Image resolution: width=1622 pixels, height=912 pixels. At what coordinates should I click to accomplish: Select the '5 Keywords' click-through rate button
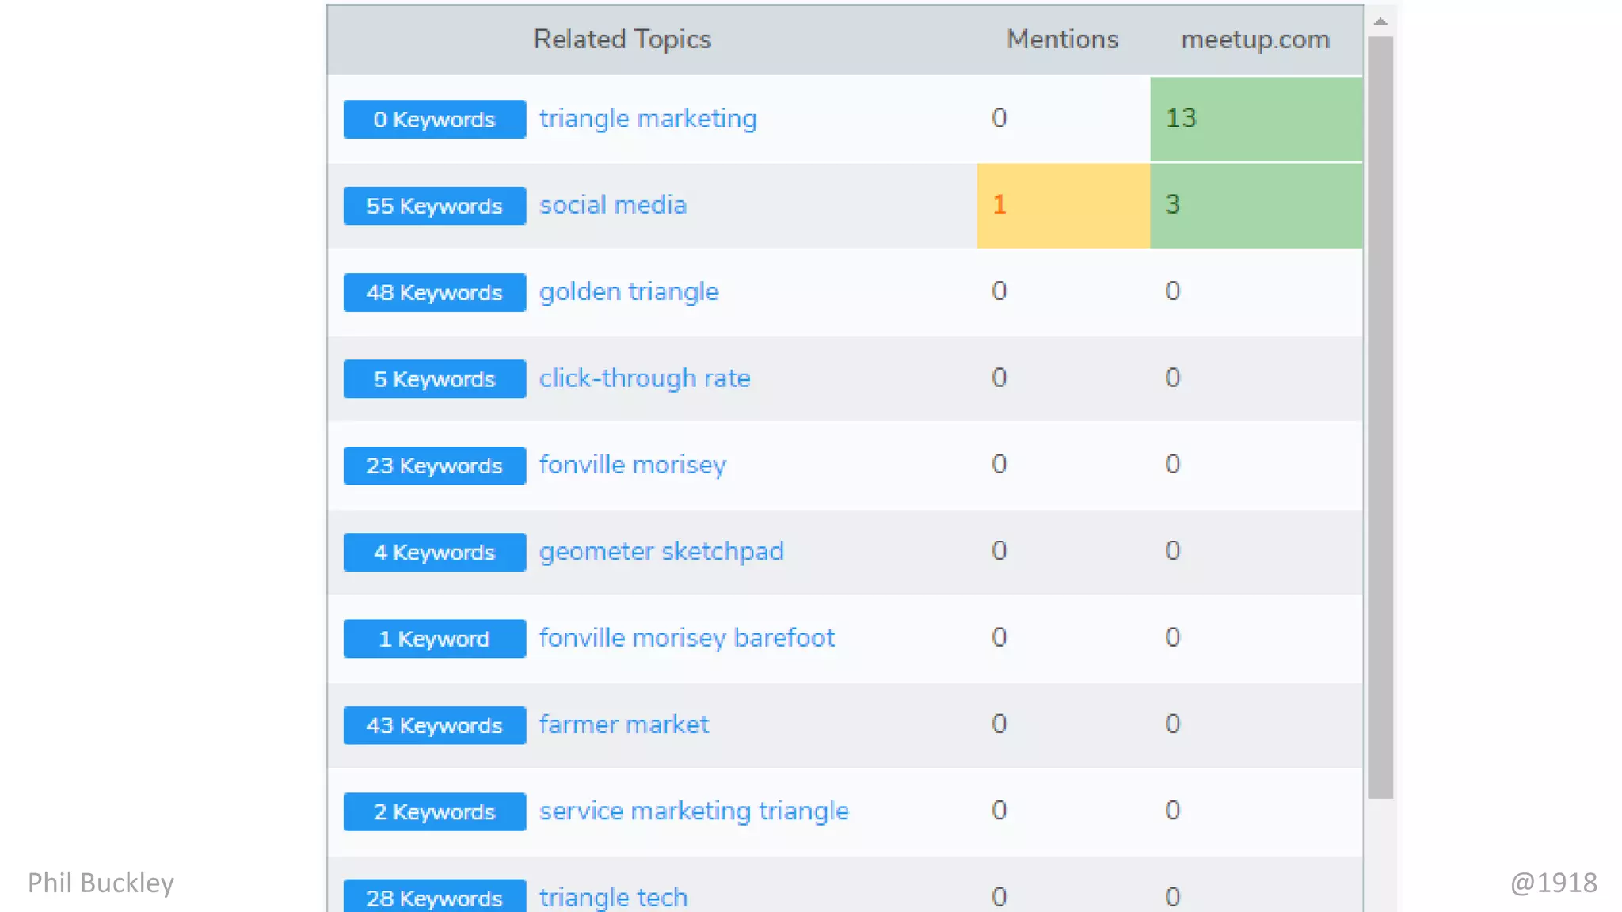coord(434,379)
